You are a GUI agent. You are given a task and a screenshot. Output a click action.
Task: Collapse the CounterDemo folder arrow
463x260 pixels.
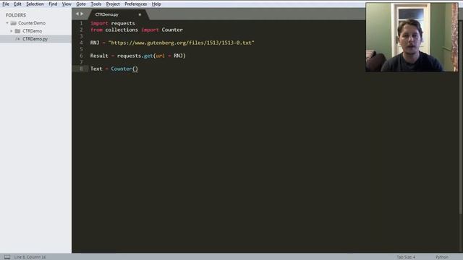coord(7,23)
